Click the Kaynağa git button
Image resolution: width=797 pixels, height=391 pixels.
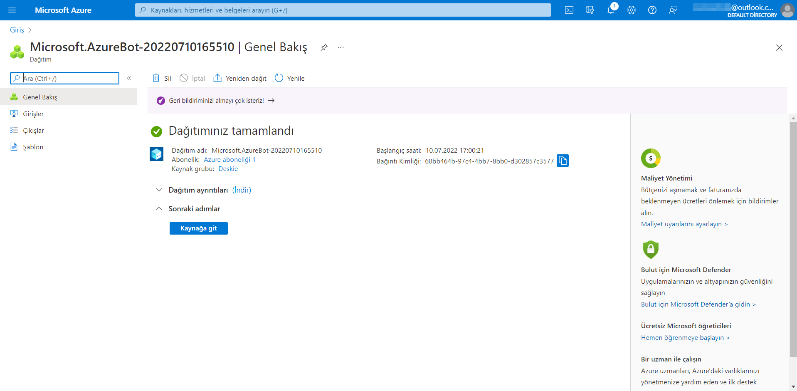(x=199, y=228)
